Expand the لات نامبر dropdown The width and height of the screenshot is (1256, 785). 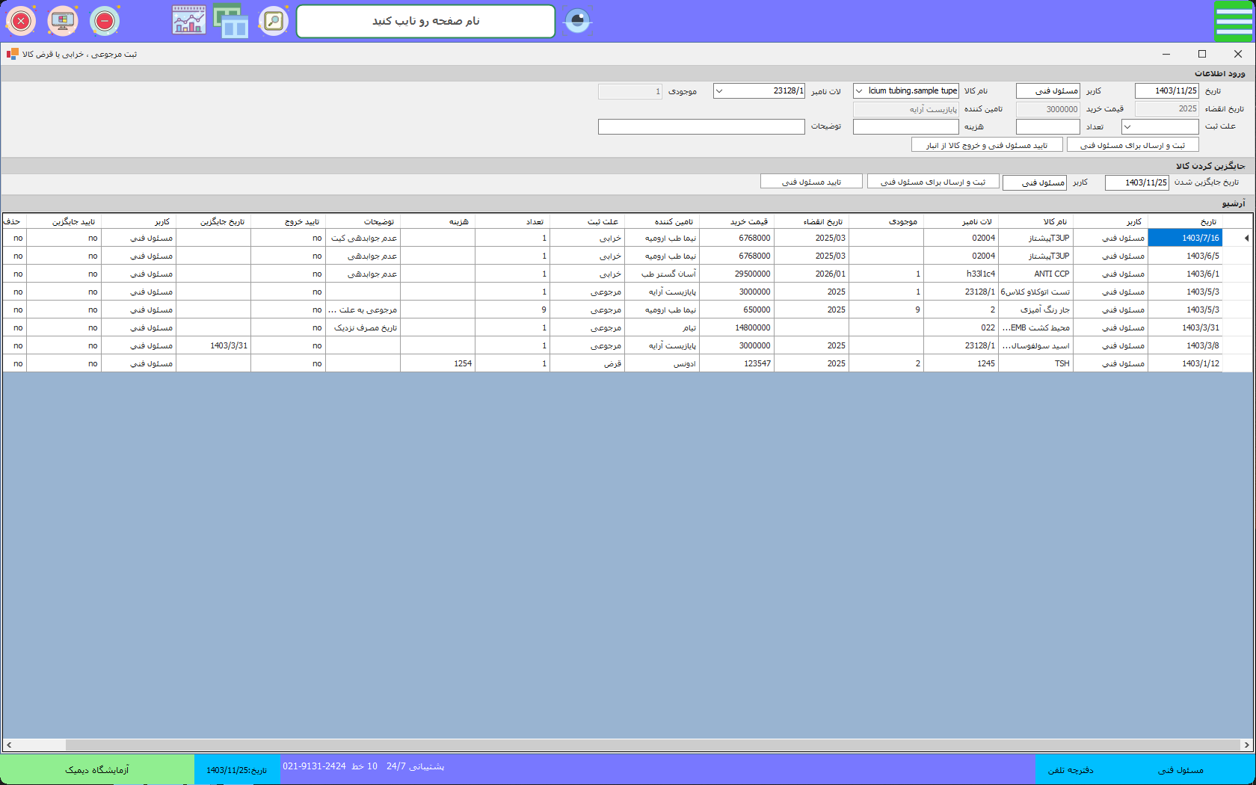pos(719,91)
